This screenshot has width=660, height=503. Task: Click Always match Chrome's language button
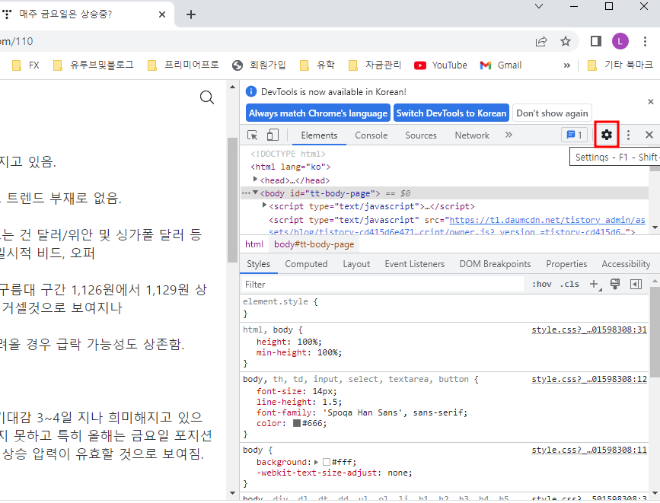(317, 113)
